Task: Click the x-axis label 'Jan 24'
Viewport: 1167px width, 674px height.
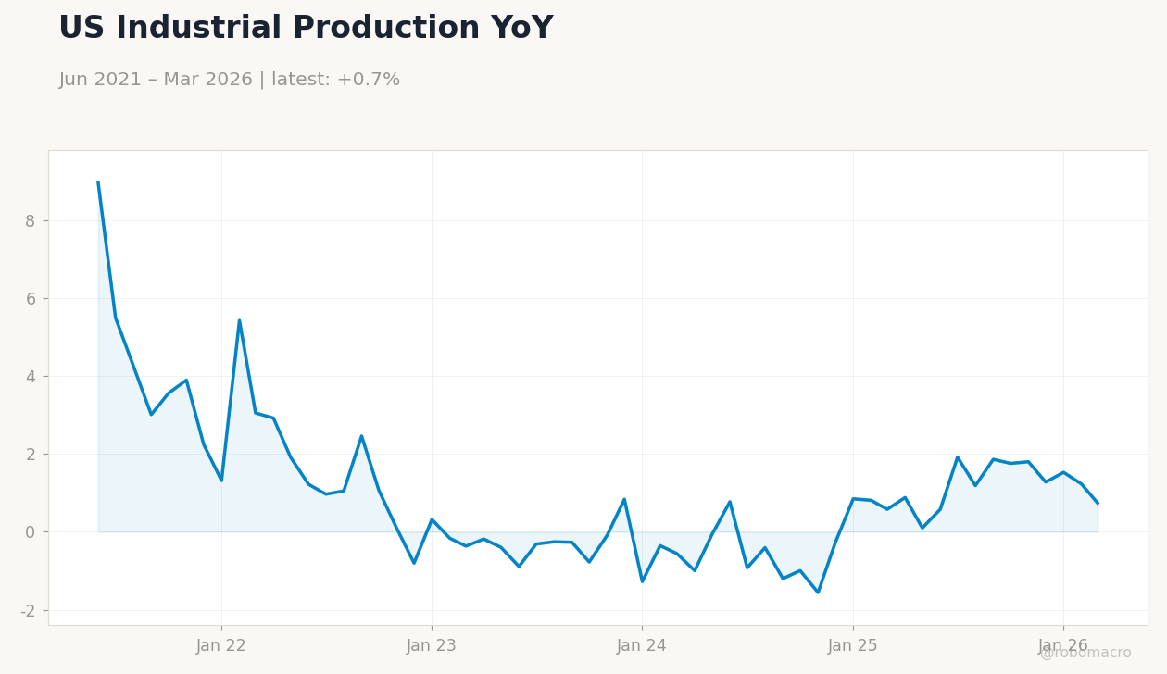Action: (642, 646)
